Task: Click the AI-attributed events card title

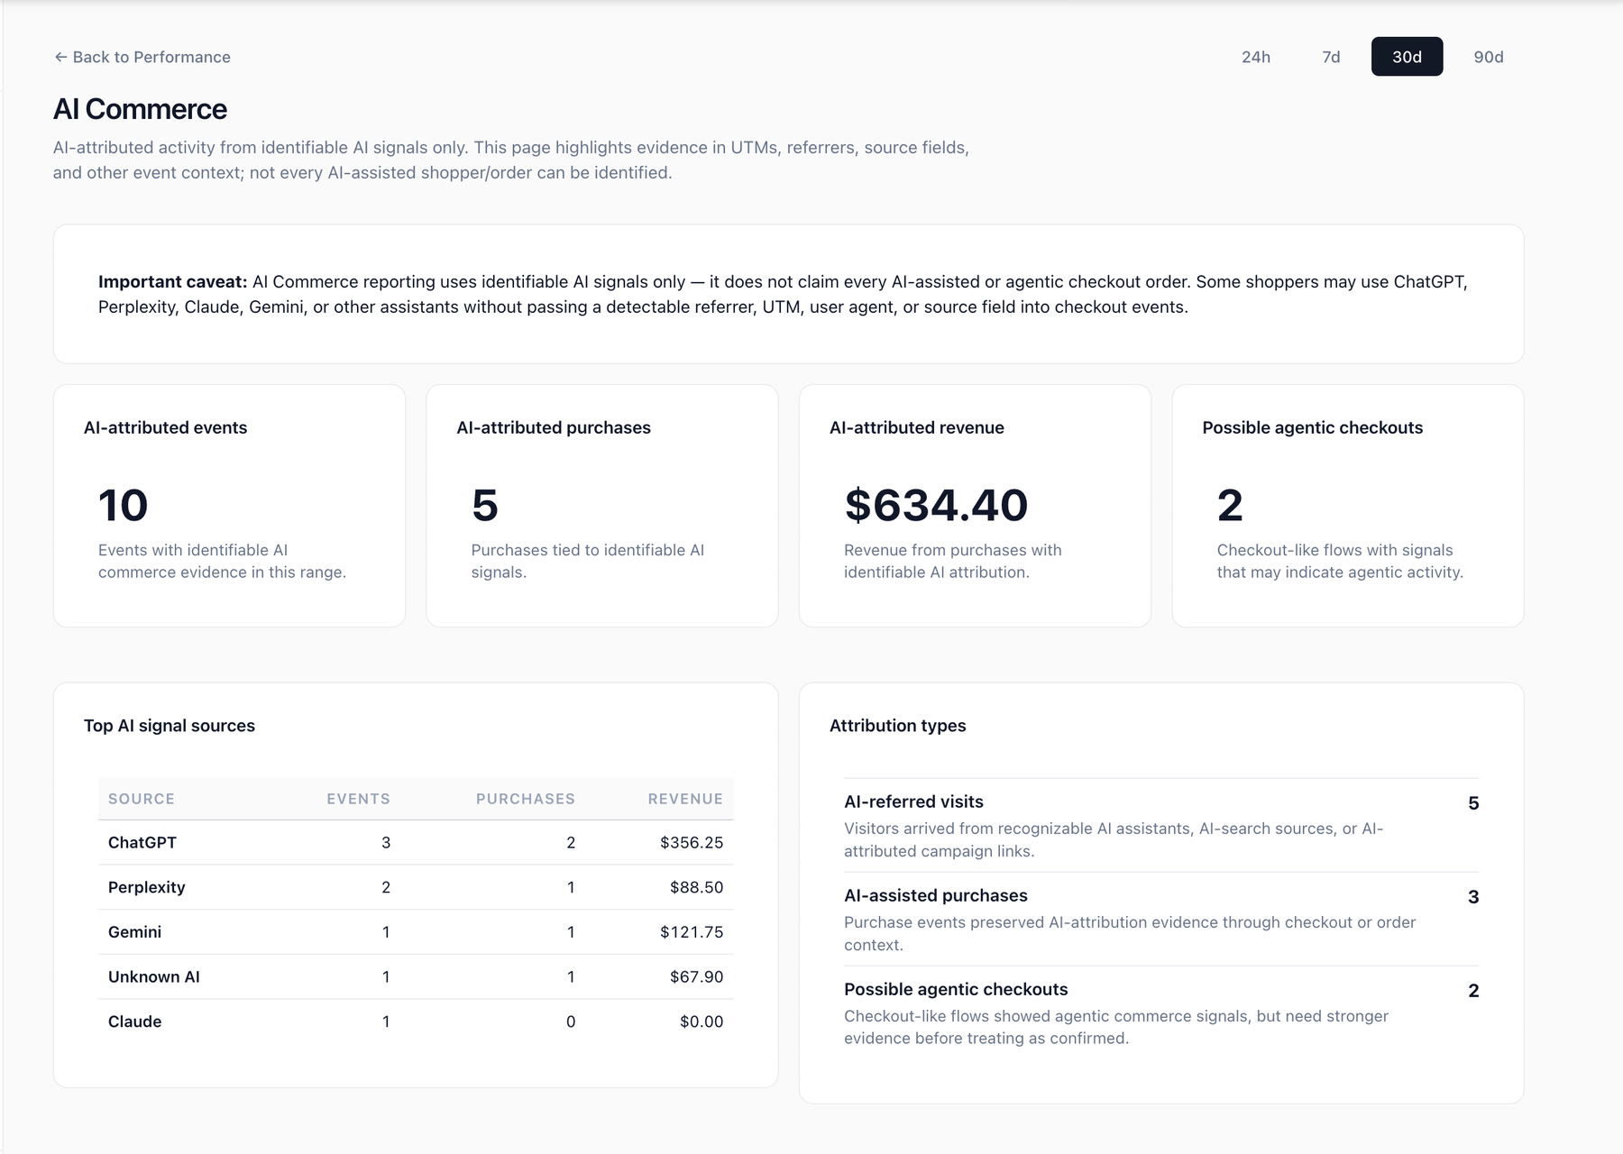Action: (x=165, y=427)
